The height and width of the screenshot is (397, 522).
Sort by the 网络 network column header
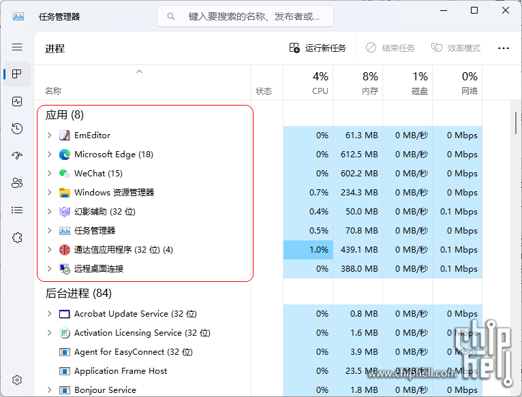pos(457,82)
